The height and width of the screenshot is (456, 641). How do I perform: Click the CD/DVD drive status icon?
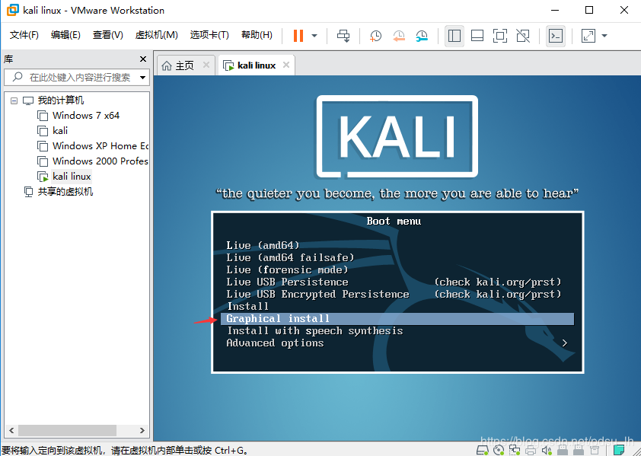[x=499, y=451]
